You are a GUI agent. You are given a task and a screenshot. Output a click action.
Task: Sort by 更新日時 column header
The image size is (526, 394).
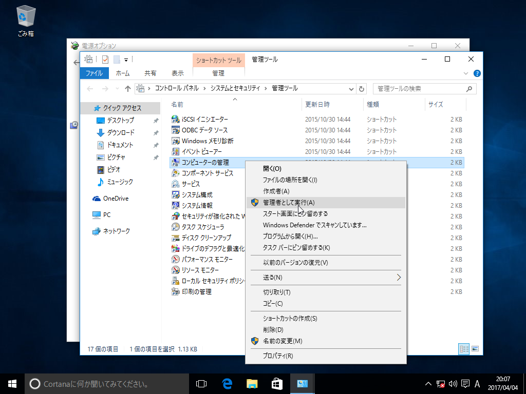(317, 105)
